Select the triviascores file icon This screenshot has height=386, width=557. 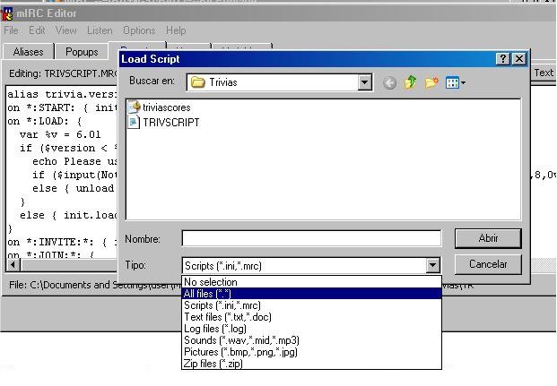(x=134, y=107)
